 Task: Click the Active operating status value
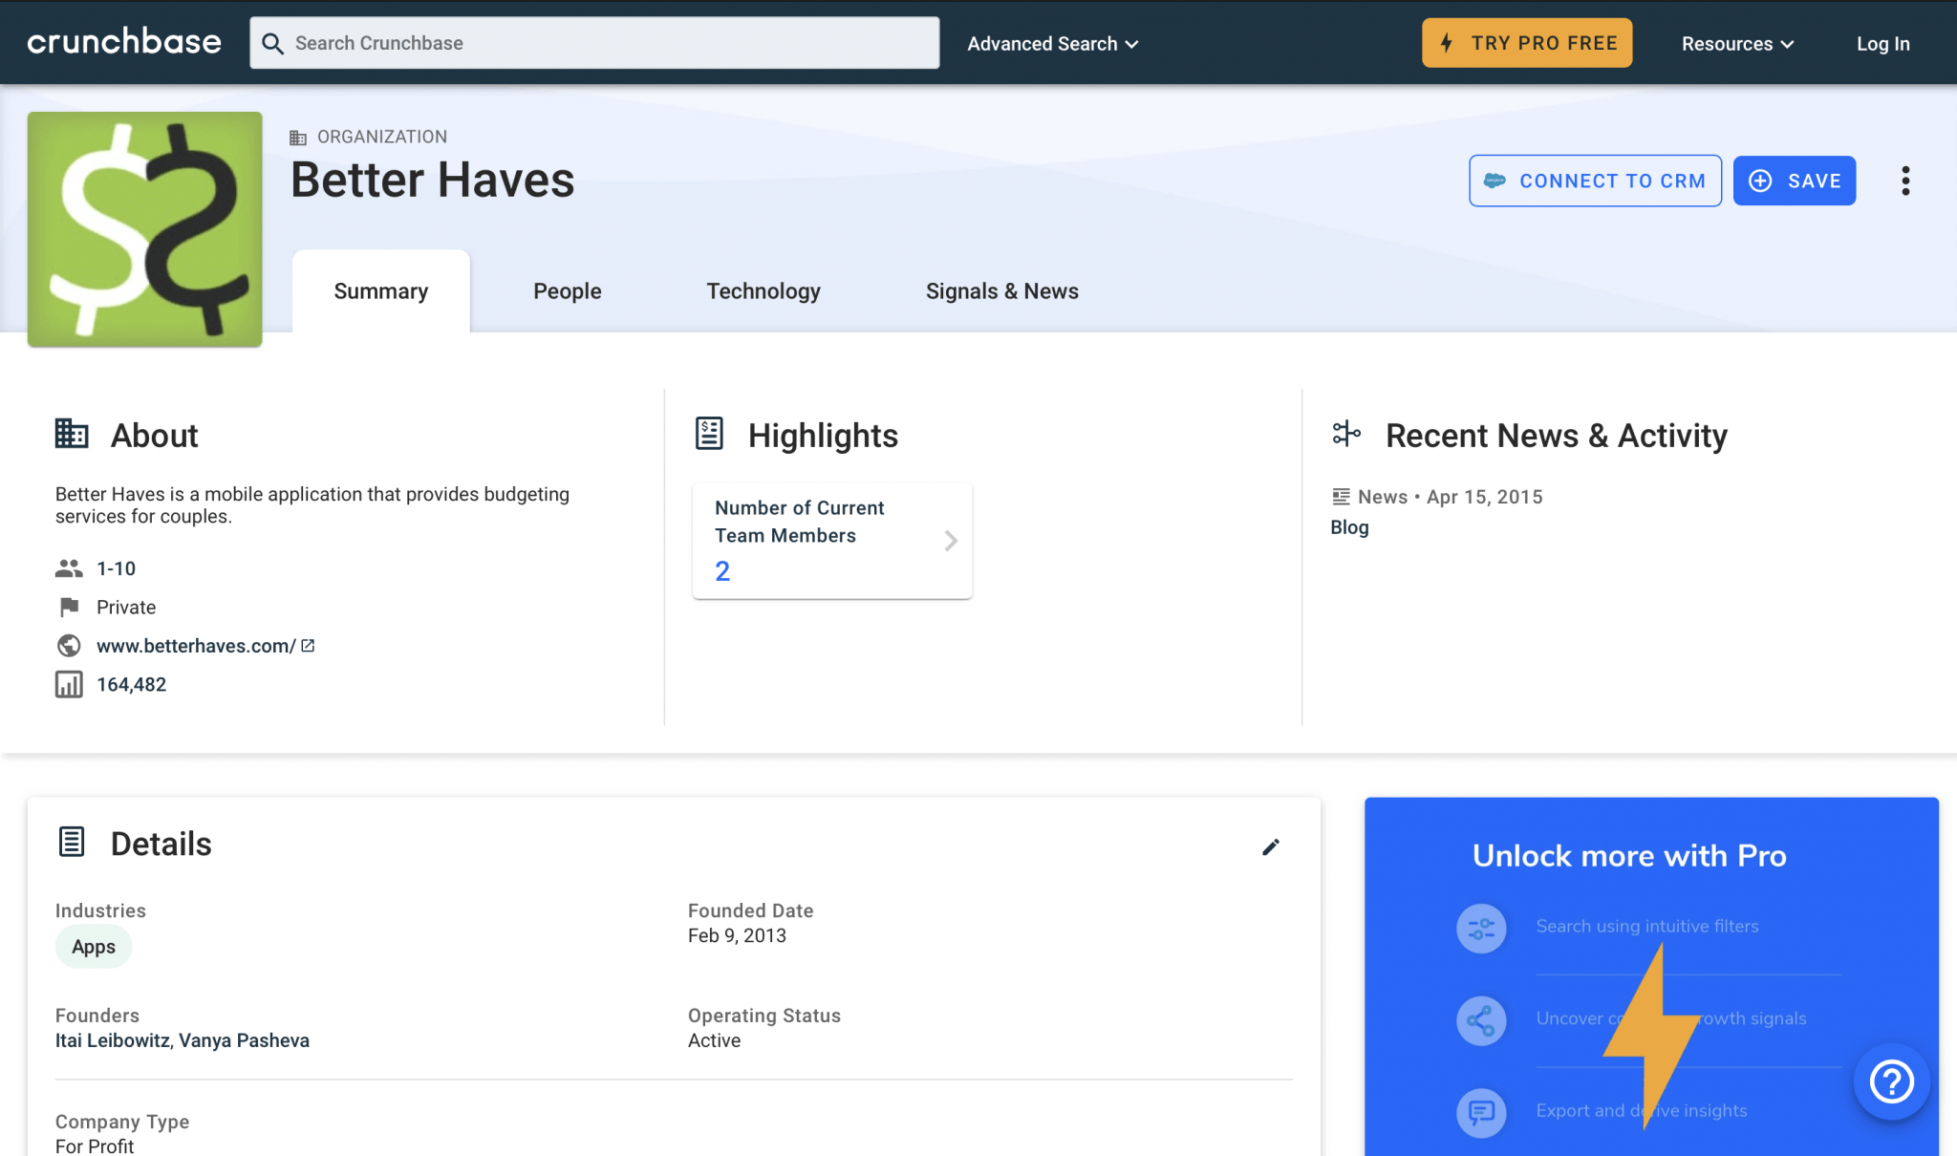[714, 1040]
